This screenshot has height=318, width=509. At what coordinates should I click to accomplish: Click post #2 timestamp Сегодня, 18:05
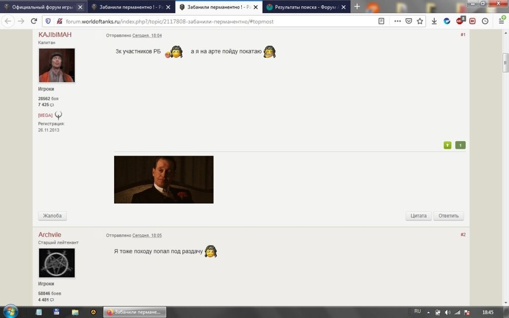point(147,235)
